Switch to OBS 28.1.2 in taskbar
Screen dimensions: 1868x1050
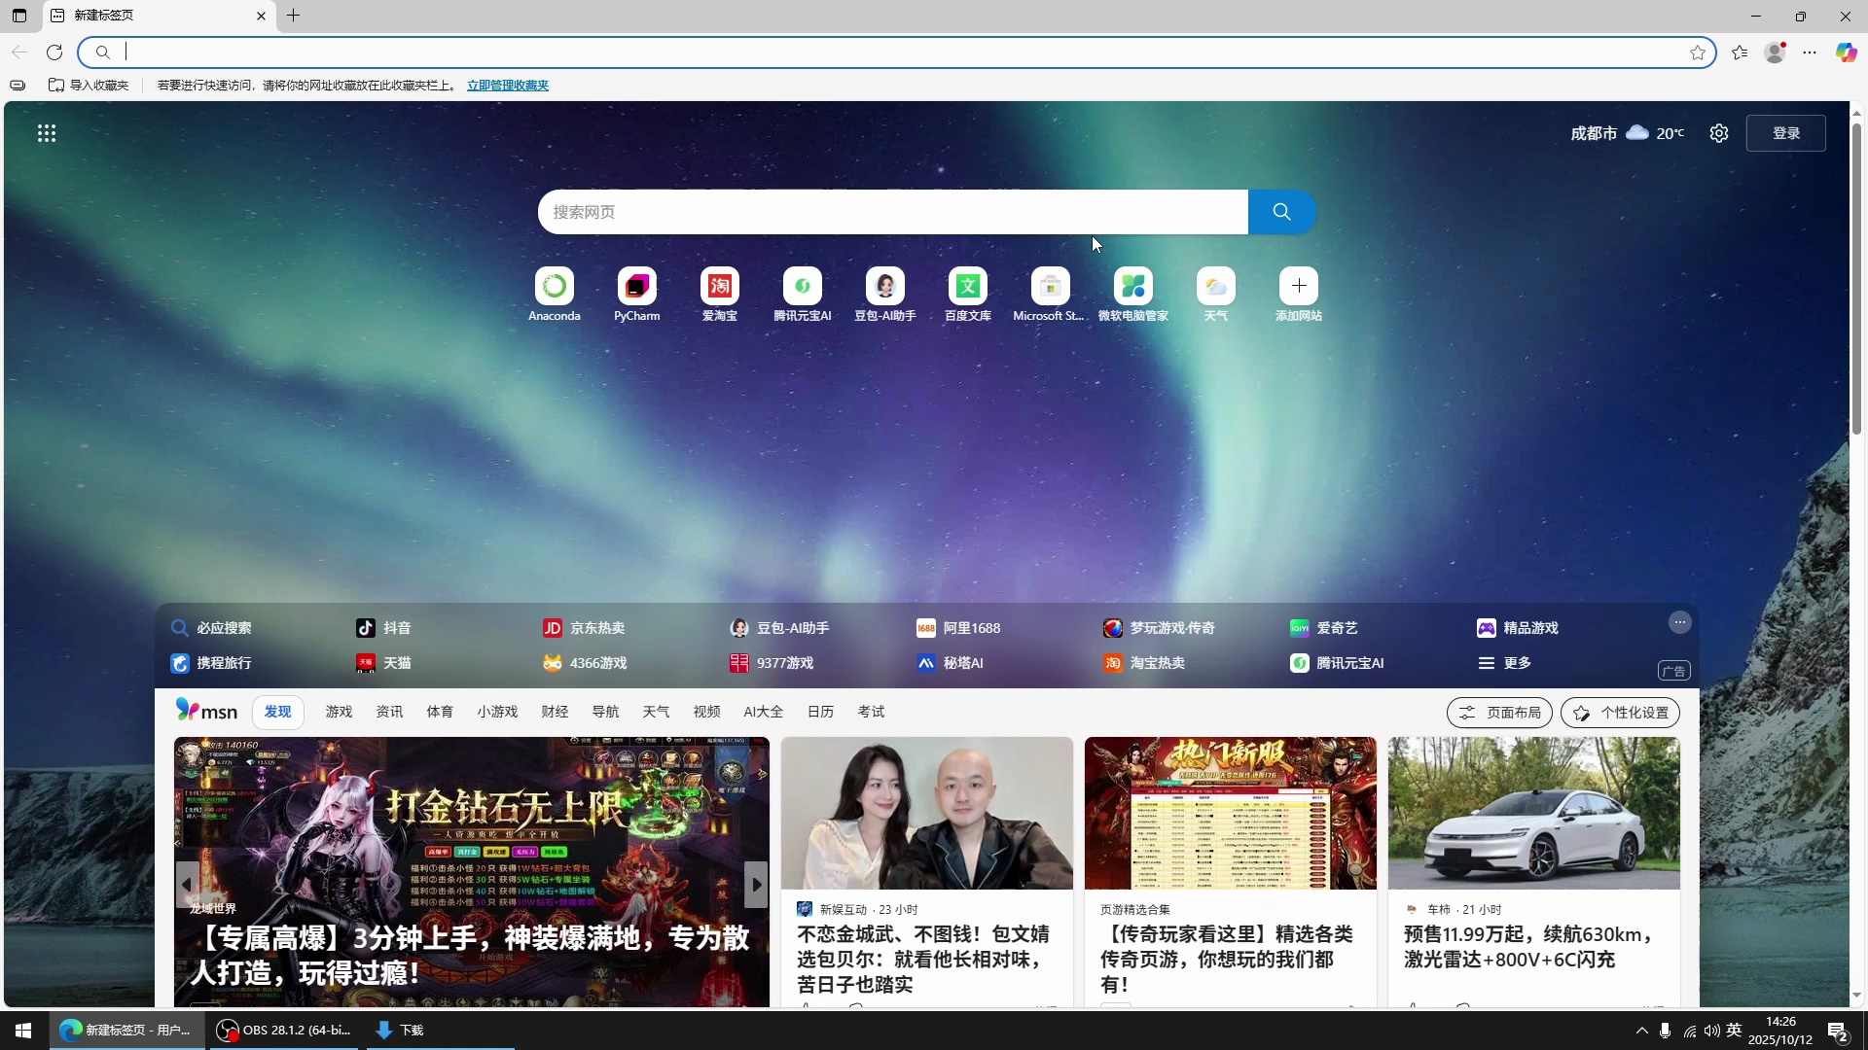pos(284,1031)
